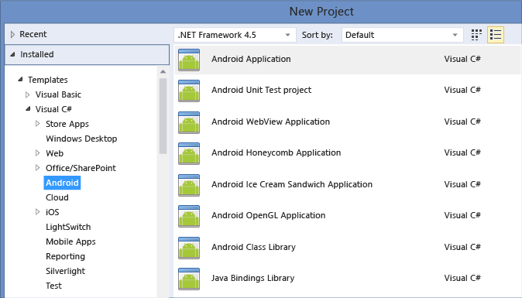Click the Android Application template icon
This screenshot has height=298, width=522.
click(x=189, y=60)
